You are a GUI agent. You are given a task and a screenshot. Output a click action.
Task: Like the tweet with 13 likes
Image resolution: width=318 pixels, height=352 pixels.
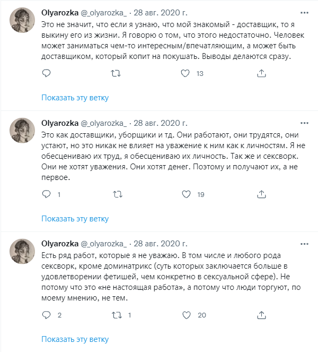[185, 74]
